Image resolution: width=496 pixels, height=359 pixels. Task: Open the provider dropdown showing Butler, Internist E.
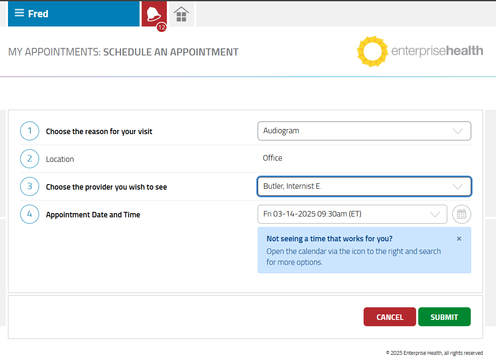pyautogui.click(x=364, y=186)
